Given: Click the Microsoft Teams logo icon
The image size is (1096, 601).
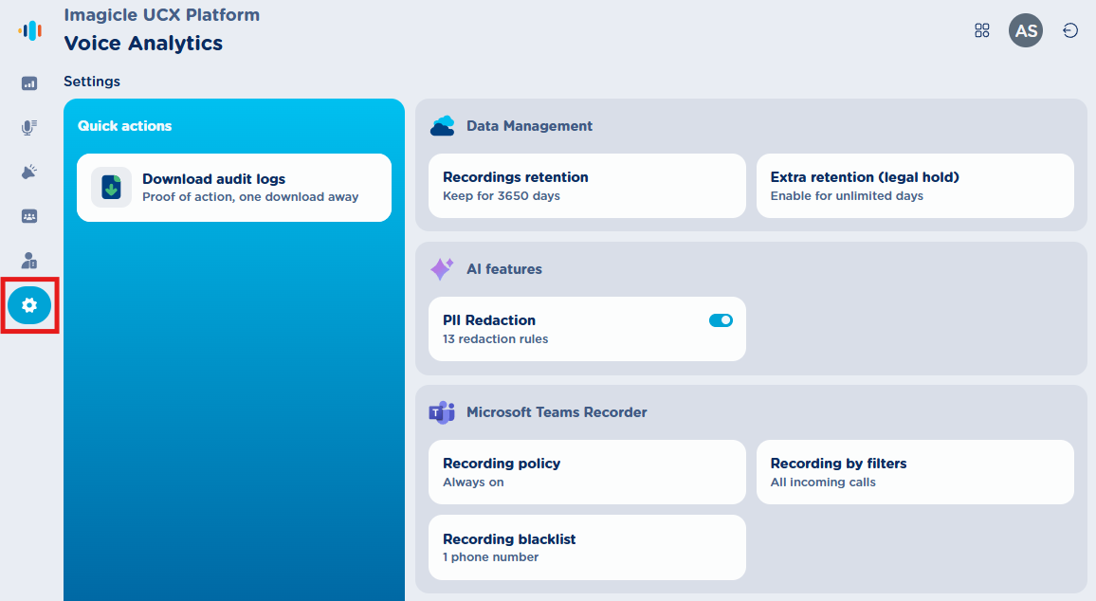Looking at the screenshot, I should pyautogui.click(x=442, y=412).
